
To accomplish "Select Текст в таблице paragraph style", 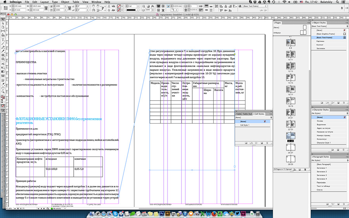I will pyautogui.click(x=328, y=186).
